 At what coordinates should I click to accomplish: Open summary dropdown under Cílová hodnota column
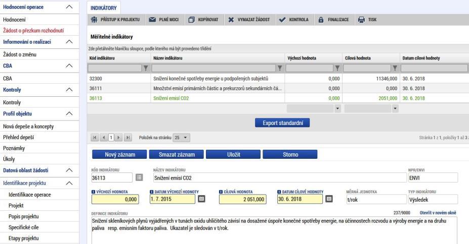pos(395,108)
